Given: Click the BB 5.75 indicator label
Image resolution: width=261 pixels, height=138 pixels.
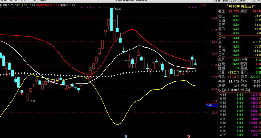Looking at the screenshot, I should pyautogui.click(x=8, y=5).
